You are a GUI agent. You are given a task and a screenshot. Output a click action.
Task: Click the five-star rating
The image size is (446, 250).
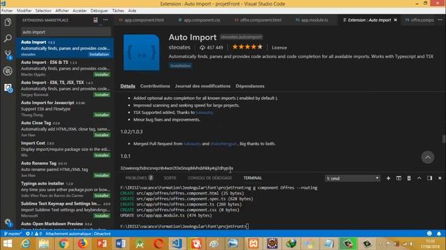coord(247,47)
